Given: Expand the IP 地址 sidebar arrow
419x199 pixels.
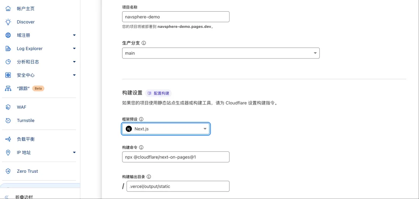Looking at the screenshot, I should click(x=74, y=153).
